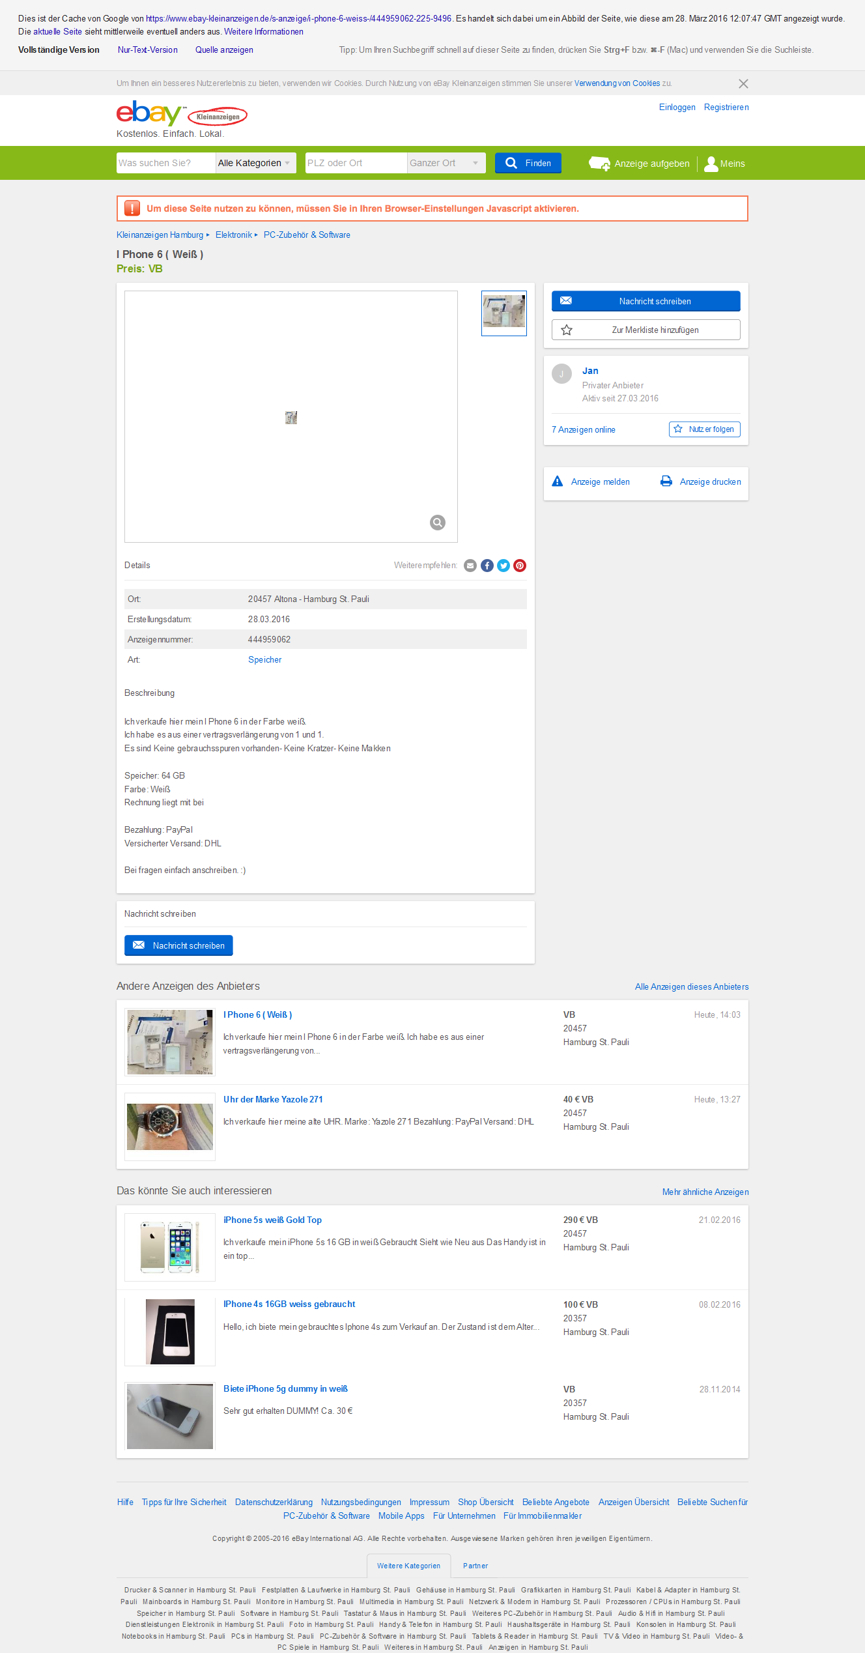Image resolution: width=865 pixels, height=1653 pixels.
Task: Click Verwendung von Cookies link
Action: point(617,83)
